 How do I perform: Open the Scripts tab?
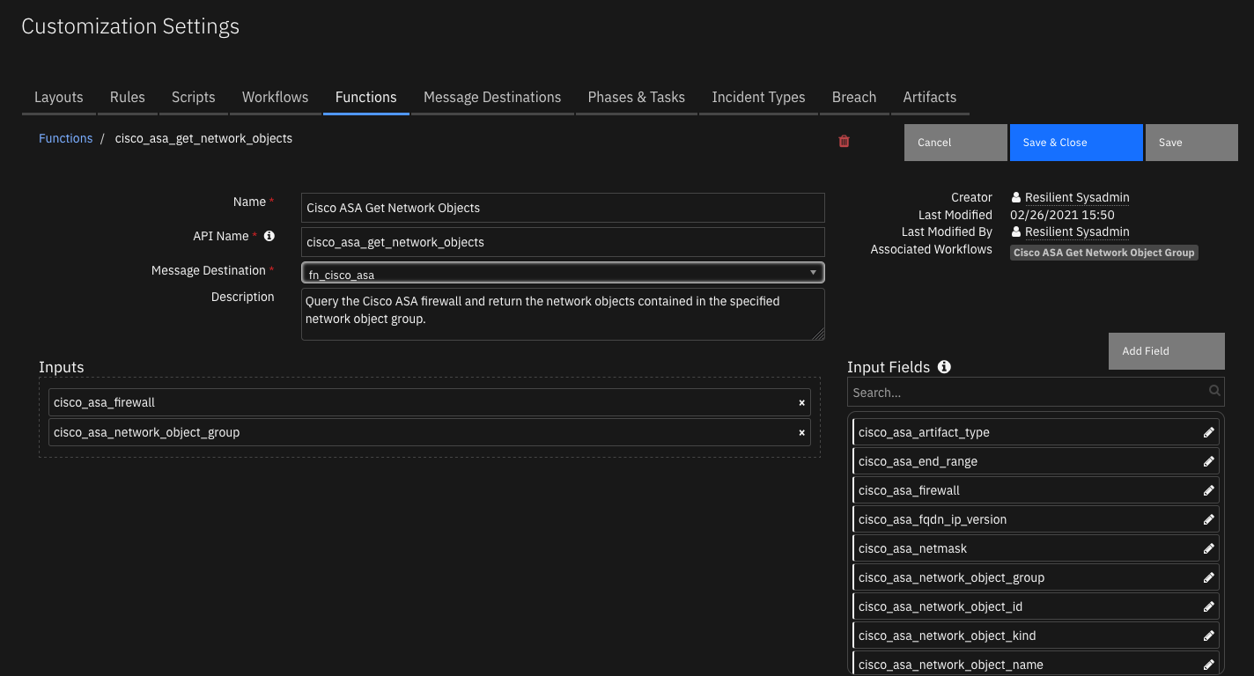(x=194, y=97)
